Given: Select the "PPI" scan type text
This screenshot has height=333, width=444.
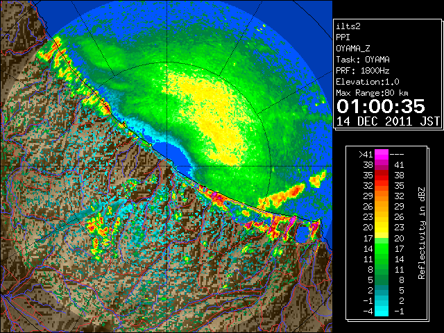Looking at the screenshot, I should (343, 37).
